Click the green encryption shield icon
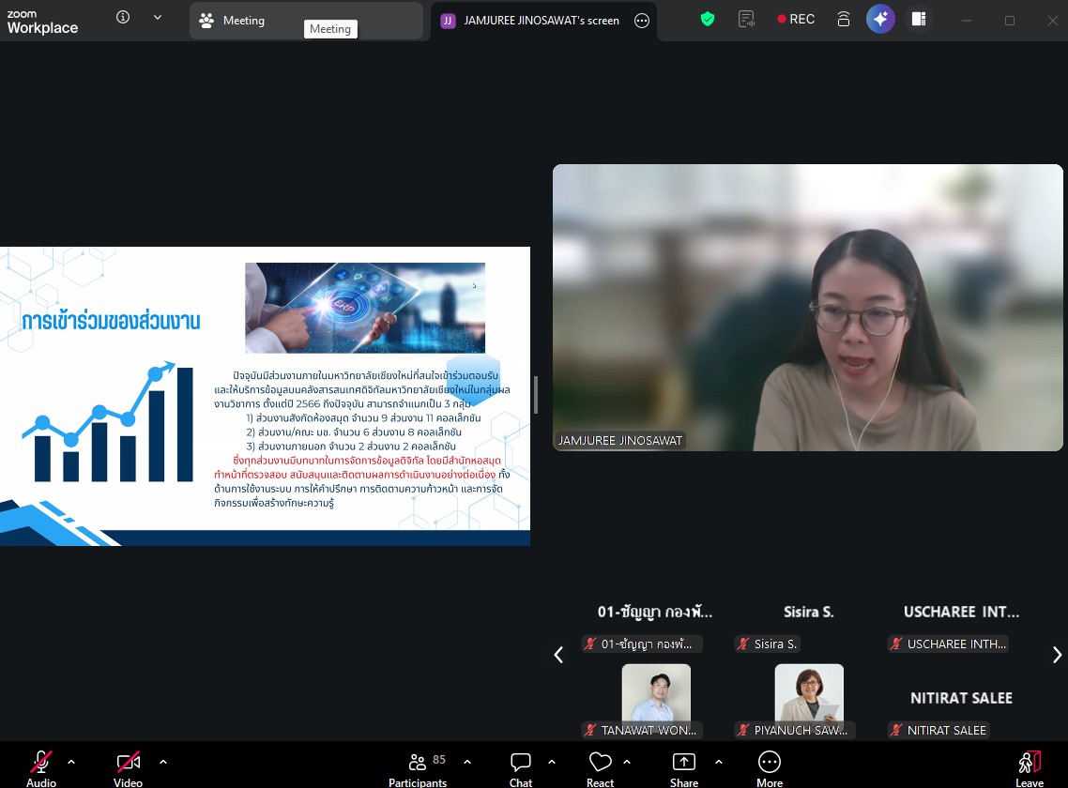1068x788 pixels. click(708, 19)
